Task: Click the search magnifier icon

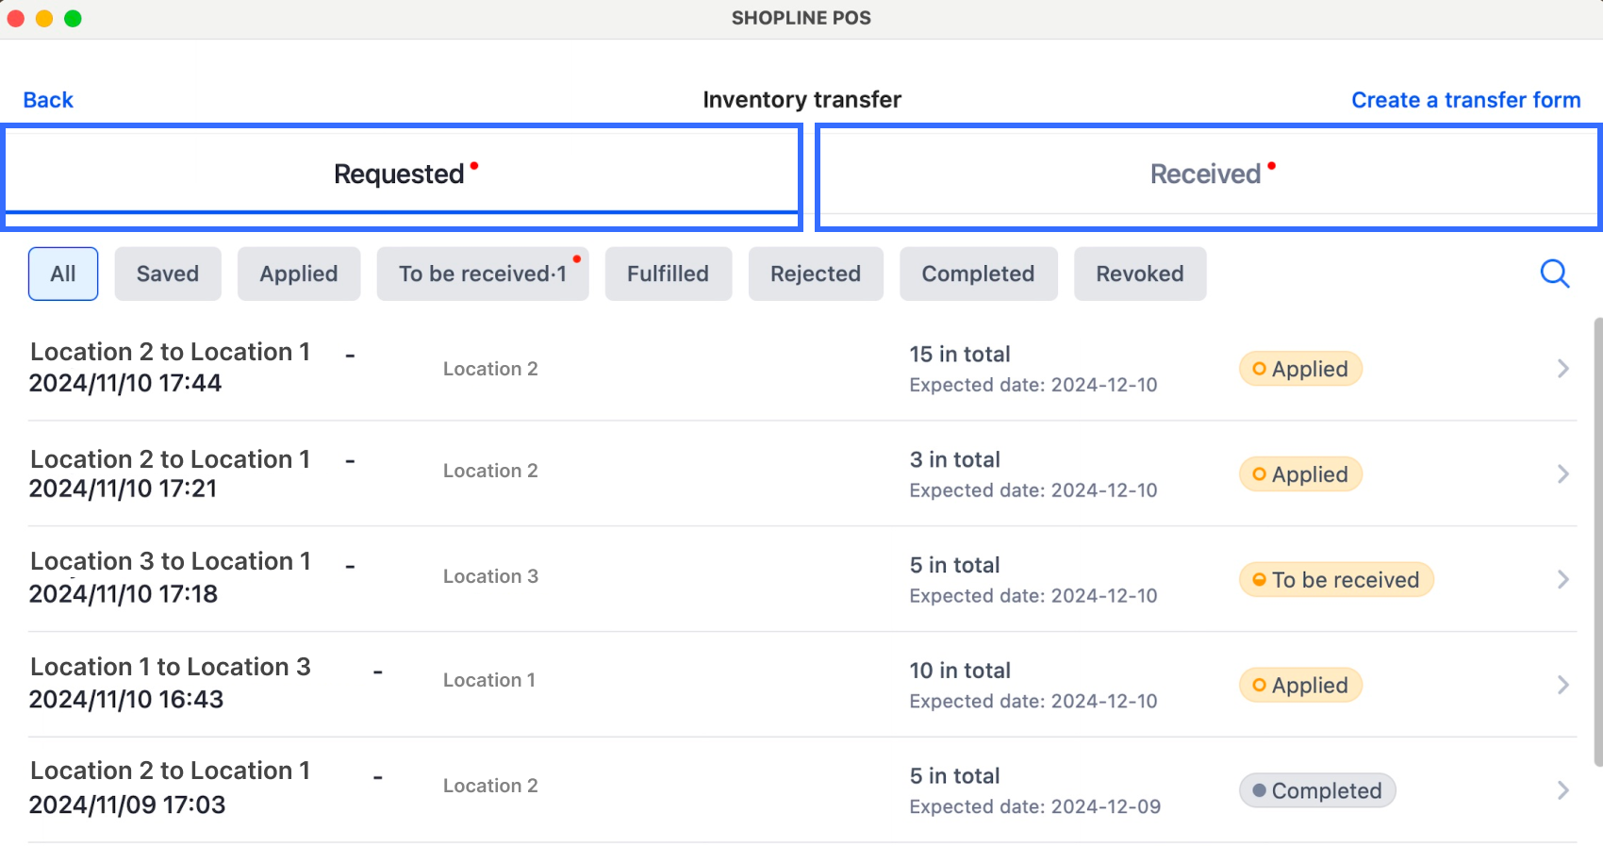Action: click(1554, 274)
